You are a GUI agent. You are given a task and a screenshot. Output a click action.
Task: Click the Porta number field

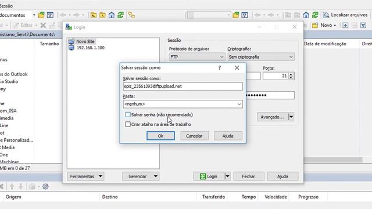pyautogui.click(x=276, y=76)
